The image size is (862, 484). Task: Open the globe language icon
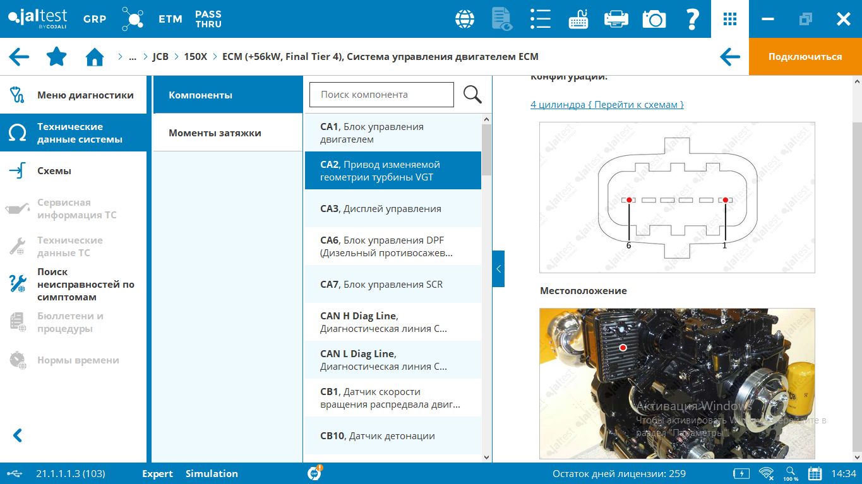click(465, 19)
